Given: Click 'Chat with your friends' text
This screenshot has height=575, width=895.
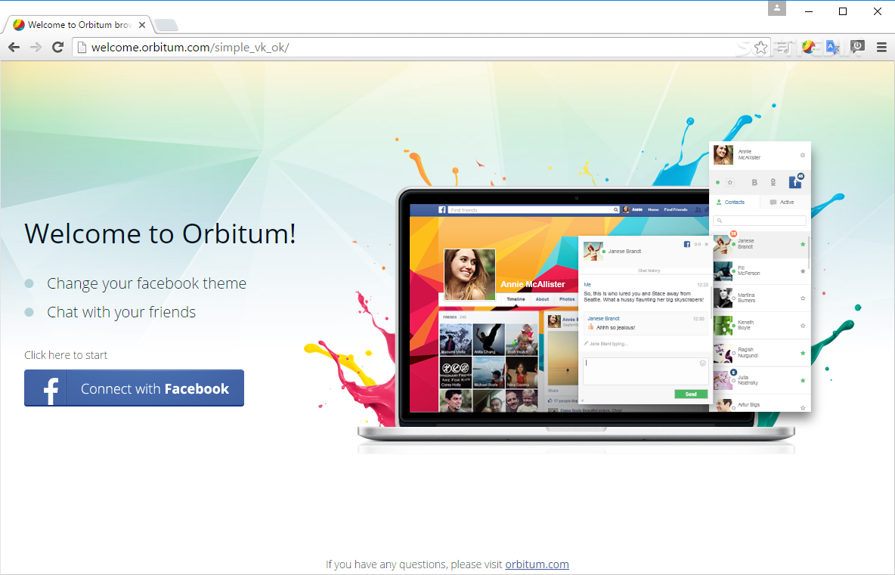Looking at the screenshot, I should [121, 312].
